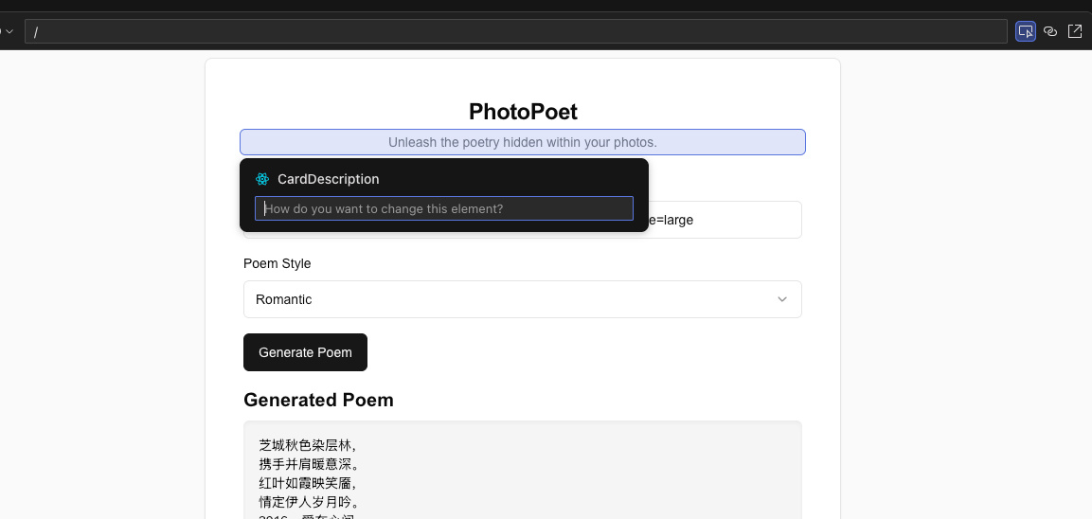Viewport: 1092px width, 519px height.
Task: Select the highlighted "Unleash the poetry" description
Action: tap(522, 142)
